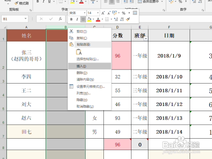Click the ribbon percent style button
212x159 pixels.
180,2
